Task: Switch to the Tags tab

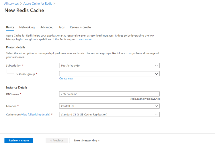Action: (62, 27)
